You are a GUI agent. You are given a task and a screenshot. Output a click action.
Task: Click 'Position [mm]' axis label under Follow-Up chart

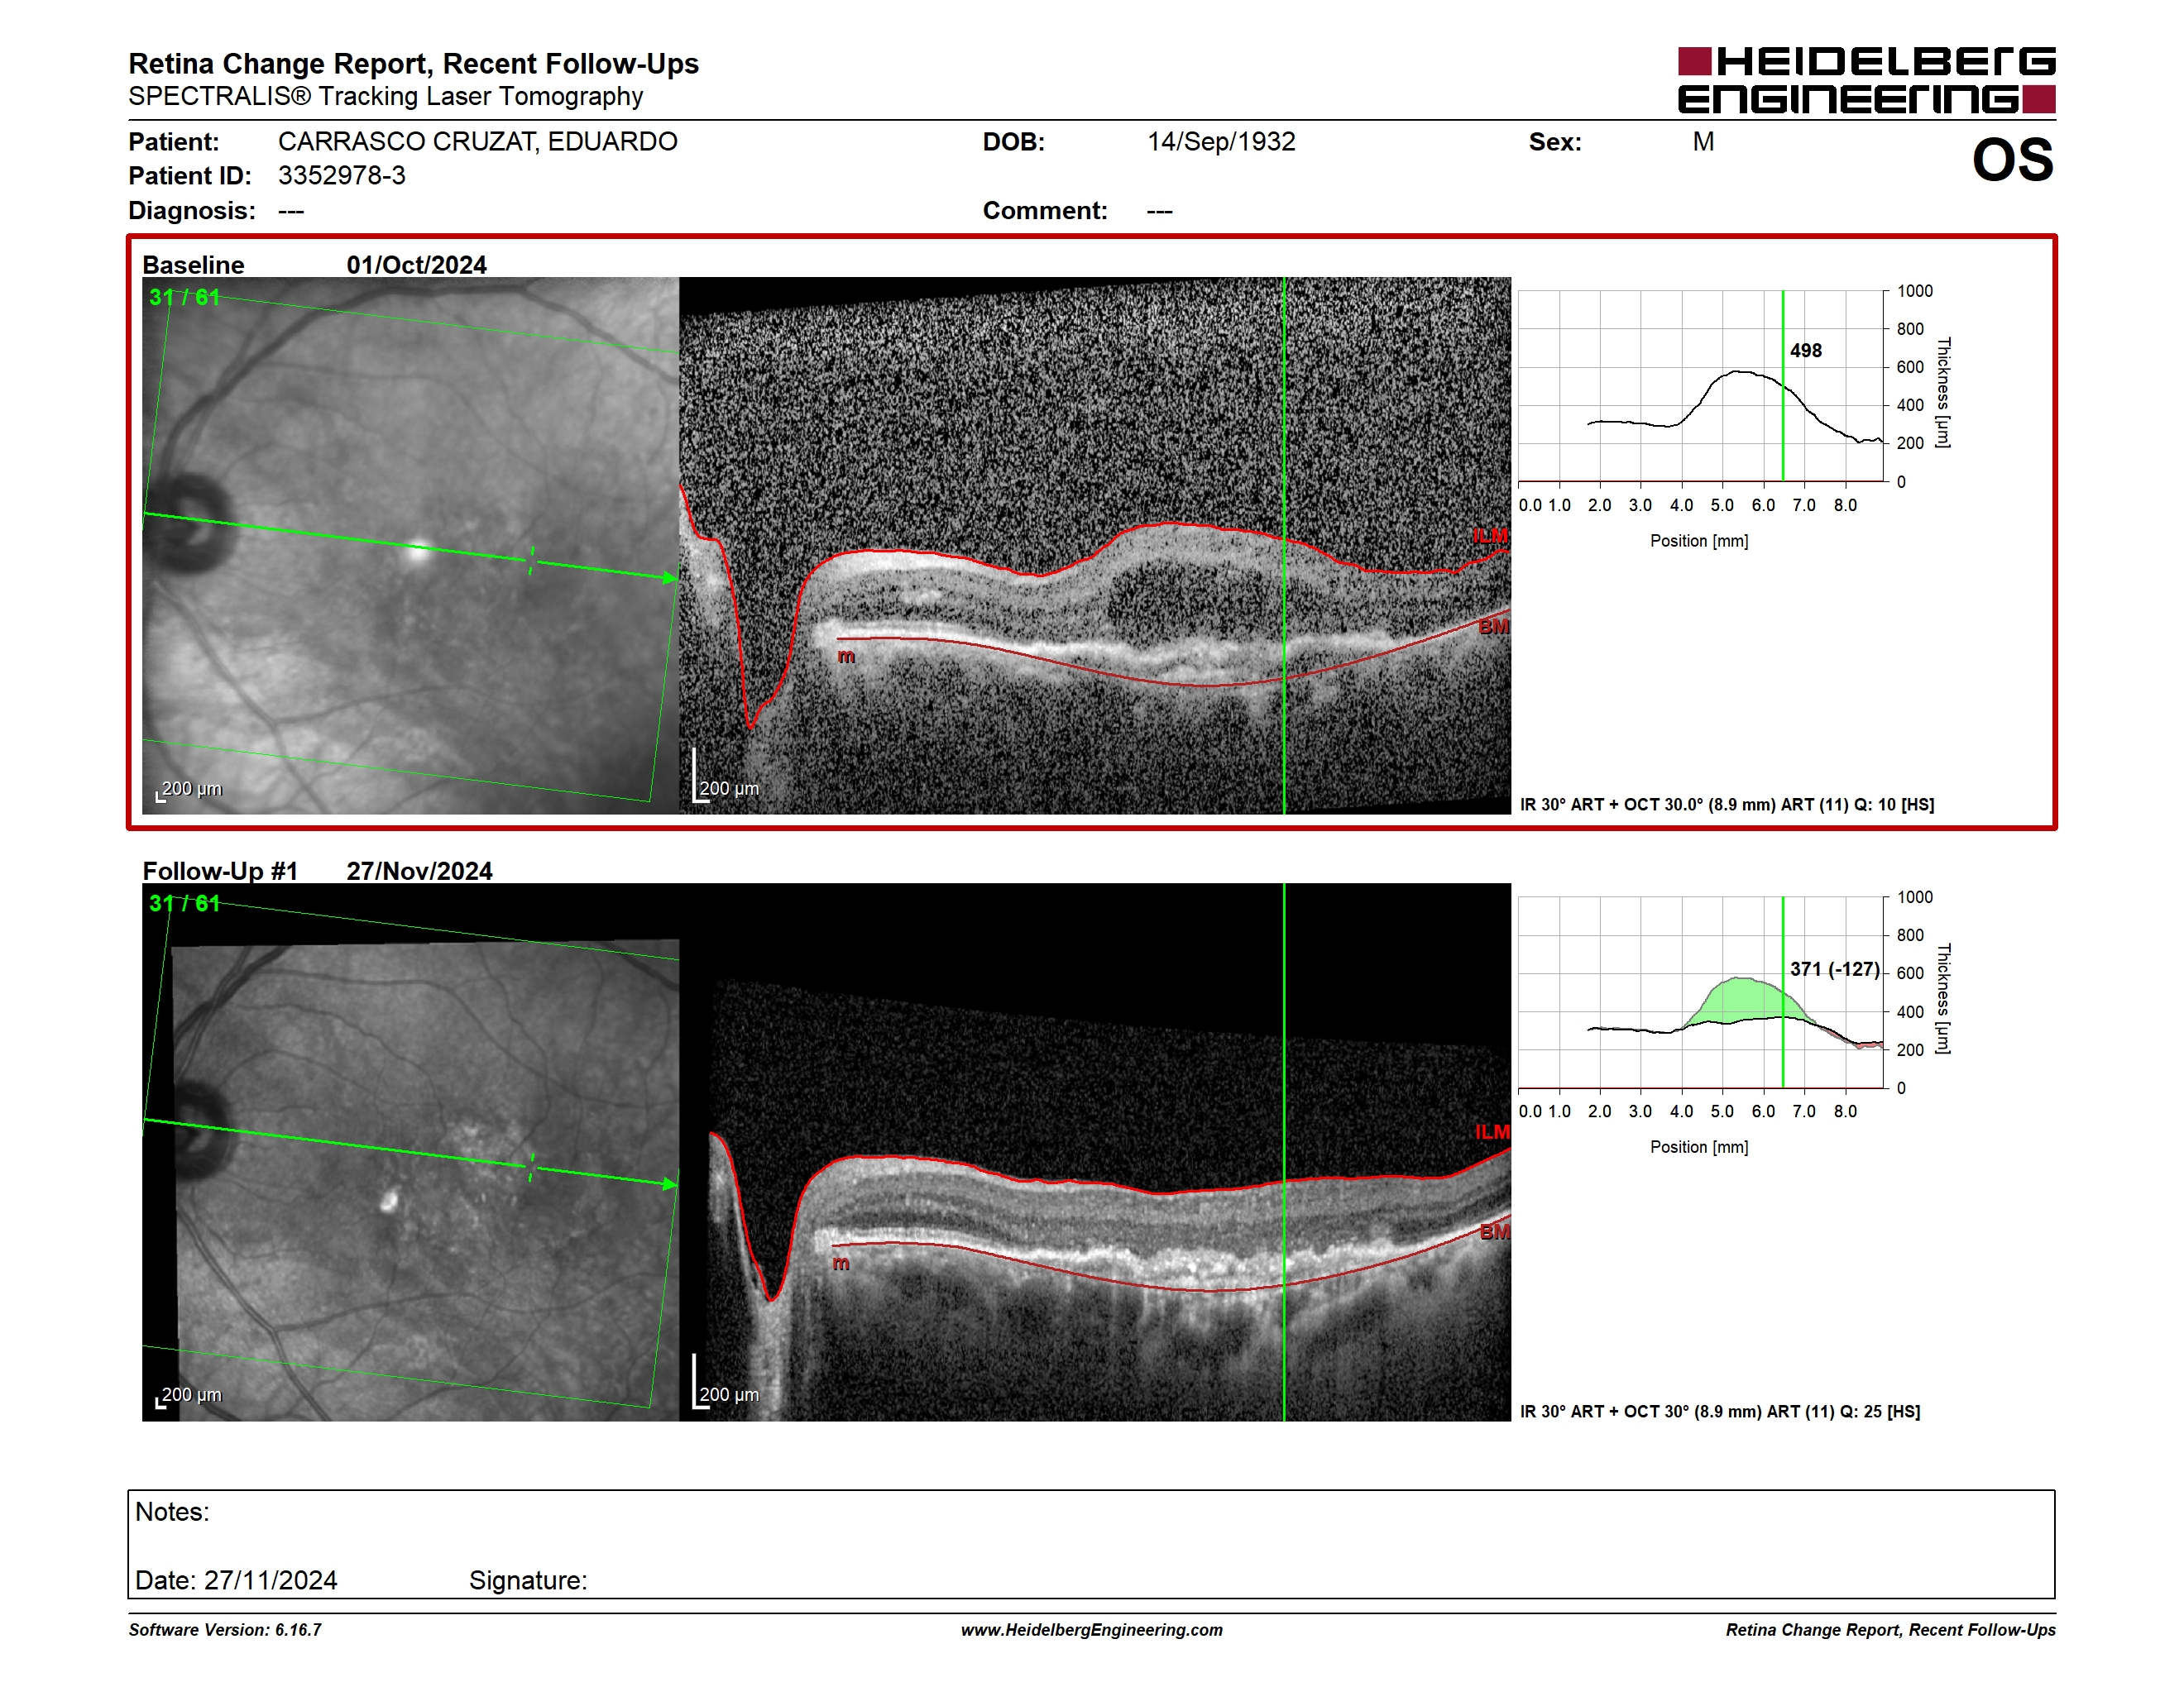(1699, 1147)
